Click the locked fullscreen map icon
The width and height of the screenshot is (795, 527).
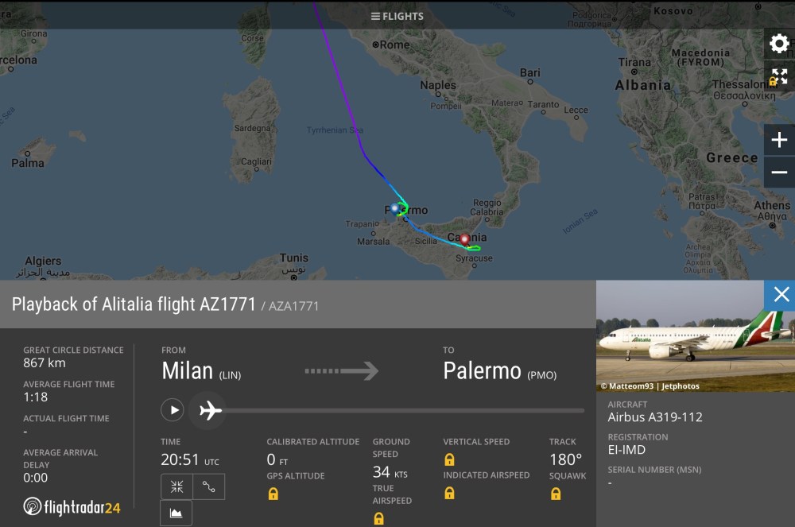tap(779, 77)
